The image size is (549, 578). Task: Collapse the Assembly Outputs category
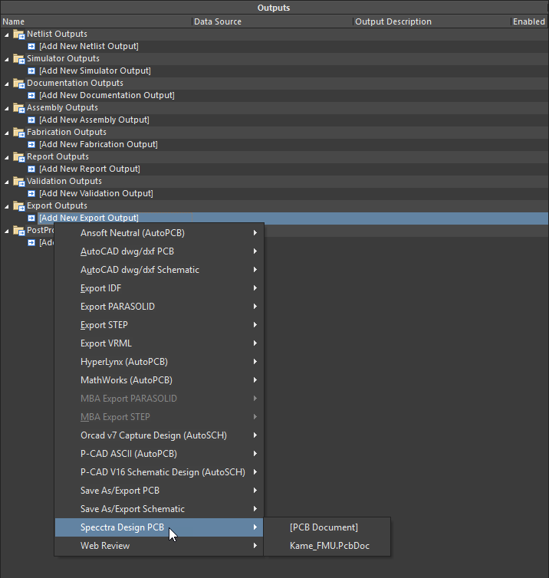(7, 108)
